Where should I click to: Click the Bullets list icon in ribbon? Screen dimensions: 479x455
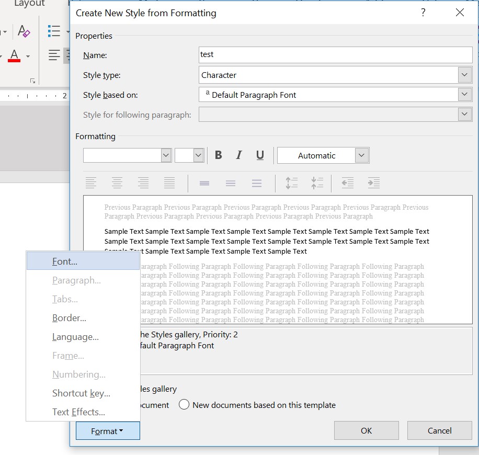click(x=54, y=31)
